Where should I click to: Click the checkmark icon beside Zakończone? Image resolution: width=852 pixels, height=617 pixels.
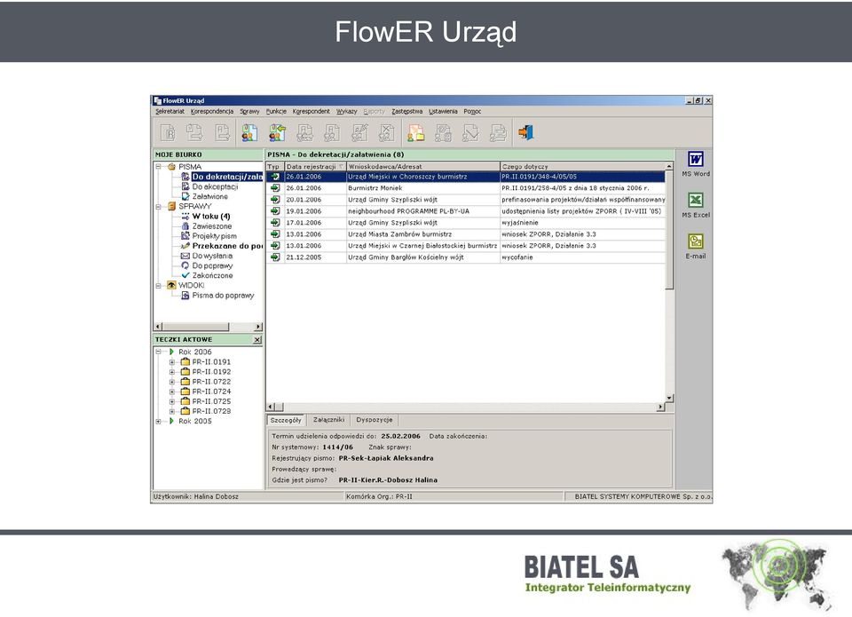pos(185,275)
